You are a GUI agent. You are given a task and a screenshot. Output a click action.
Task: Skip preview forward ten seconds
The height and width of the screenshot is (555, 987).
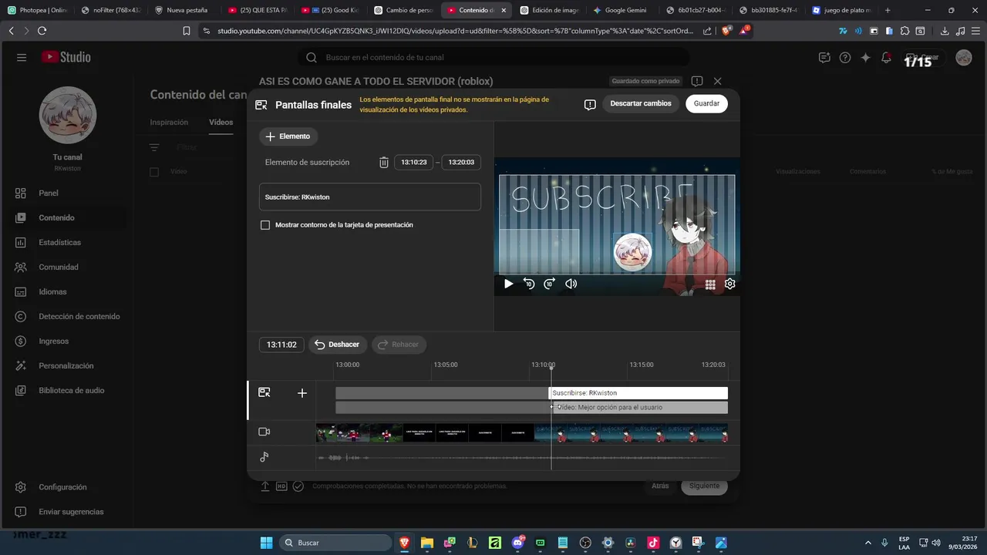click(x=550, y=284)
